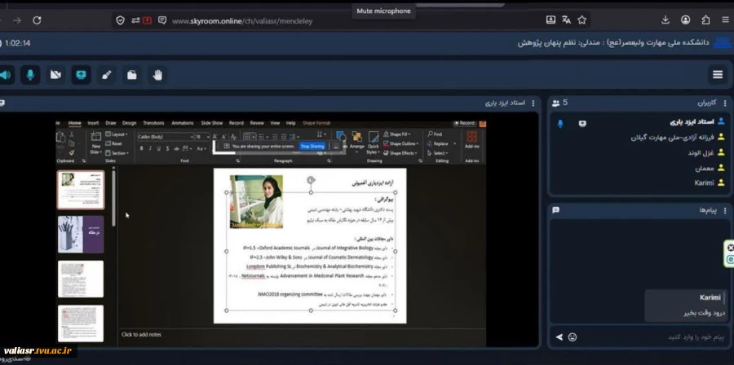Raise hand in the Skyroom toolbar

click(x=157, y=75)
